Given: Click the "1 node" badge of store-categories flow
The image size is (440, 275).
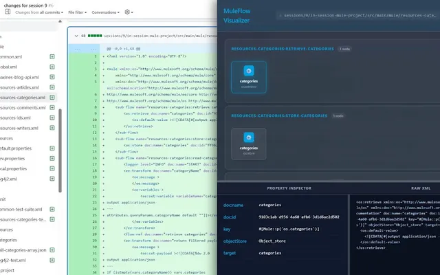Looking at the screenshot, I should click(338, 115).
